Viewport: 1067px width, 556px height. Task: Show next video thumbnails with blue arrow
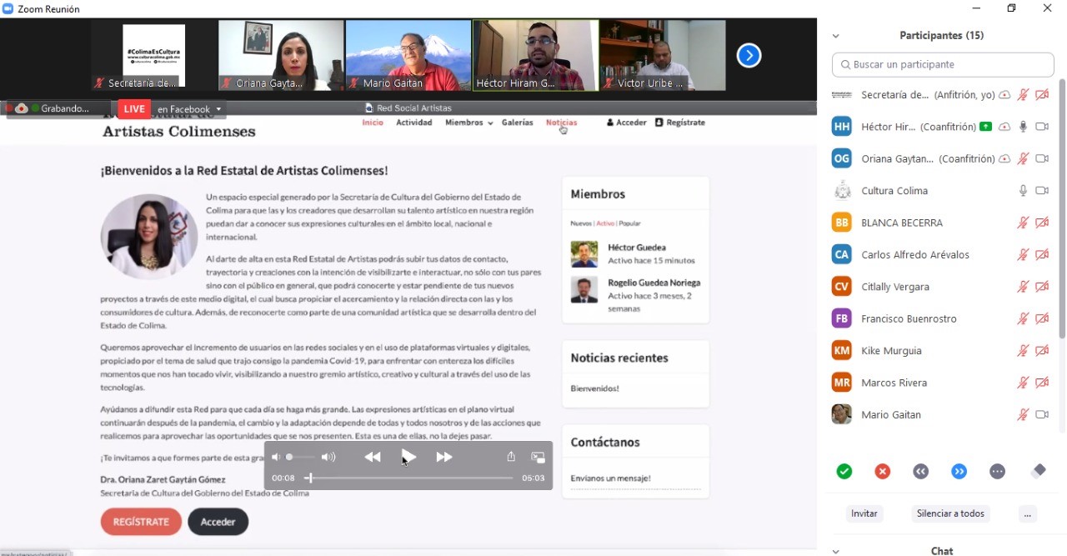(749, 55)
